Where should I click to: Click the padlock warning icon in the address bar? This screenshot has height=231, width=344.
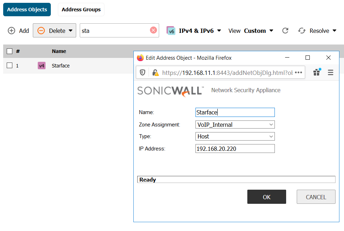click(x=155, y=72)
